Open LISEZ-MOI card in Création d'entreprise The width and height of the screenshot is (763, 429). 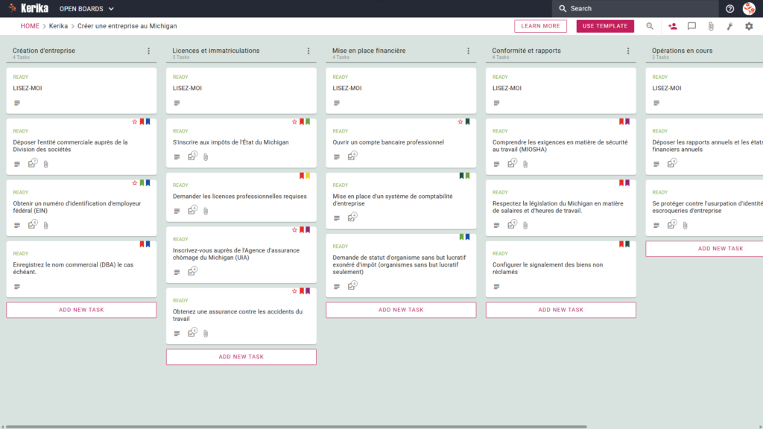tap(81, 90)
